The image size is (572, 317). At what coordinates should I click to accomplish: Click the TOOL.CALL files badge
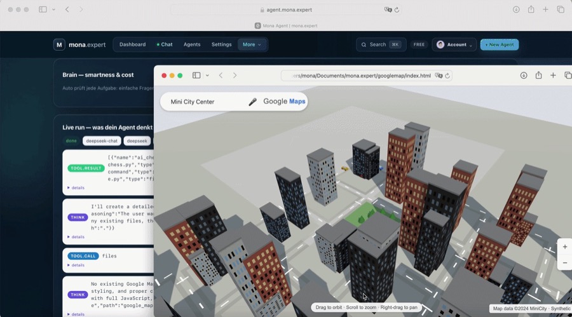[83, 256]
